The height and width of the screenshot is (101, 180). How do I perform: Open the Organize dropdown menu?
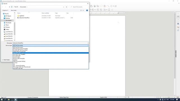click(5, 10)
